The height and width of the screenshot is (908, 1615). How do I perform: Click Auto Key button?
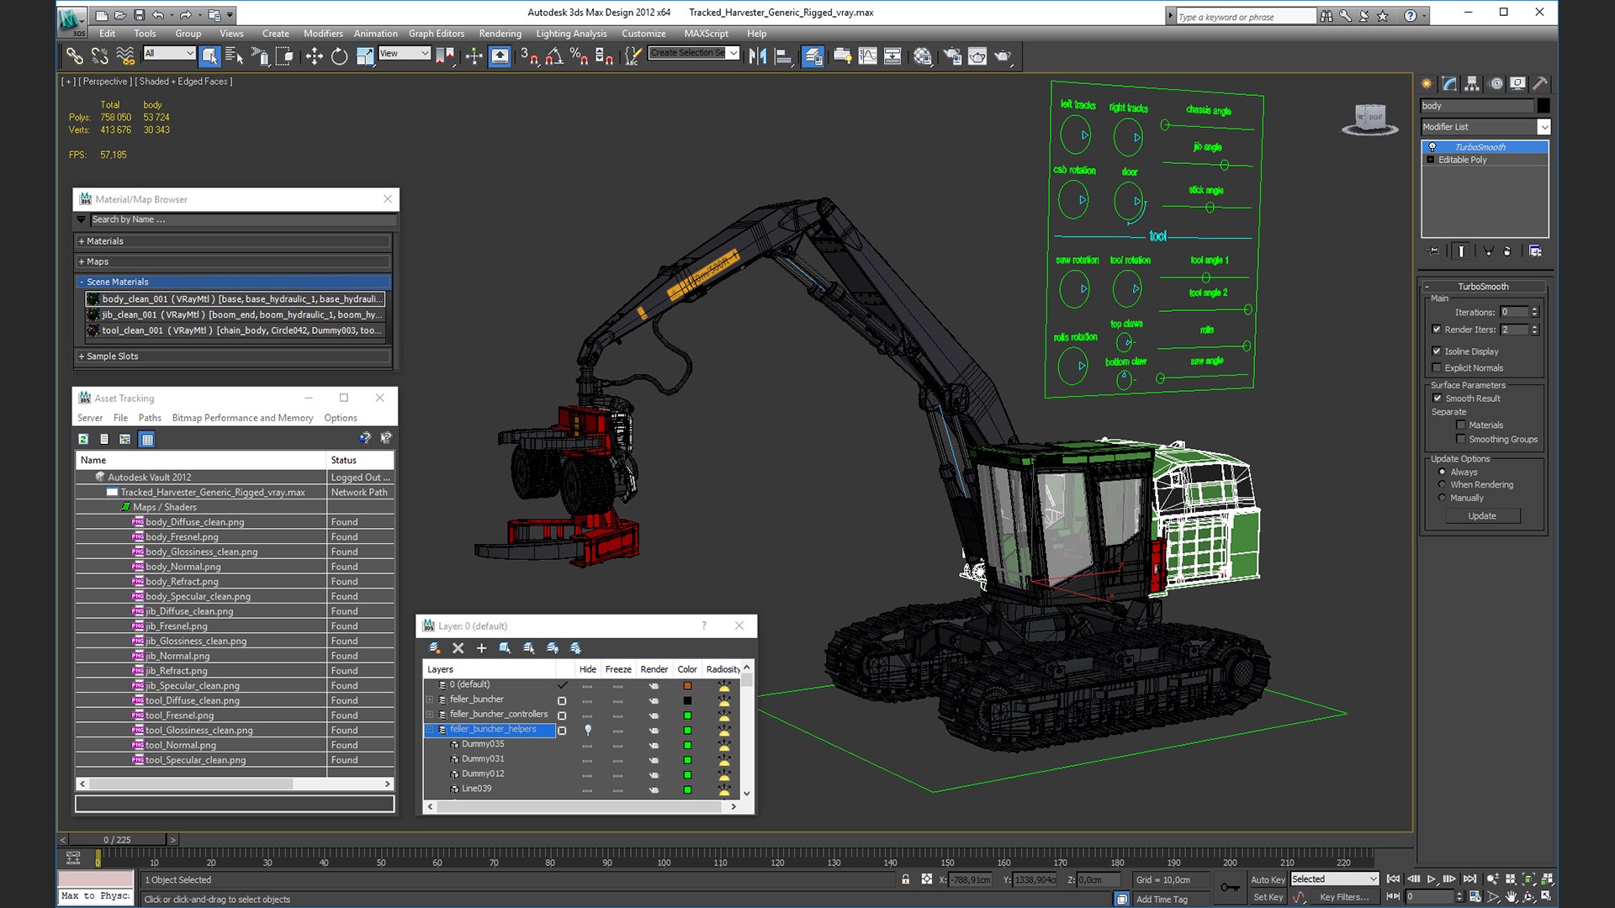(x=1267, y=880)
